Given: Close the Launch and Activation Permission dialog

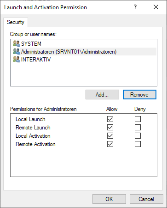Looking at the screenshot, I should [x=156, y=7].
